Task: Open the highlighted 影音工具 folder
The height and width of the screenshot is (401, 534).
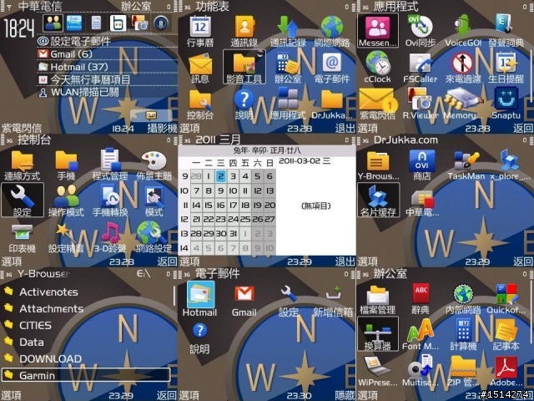Action: (244, 67)
